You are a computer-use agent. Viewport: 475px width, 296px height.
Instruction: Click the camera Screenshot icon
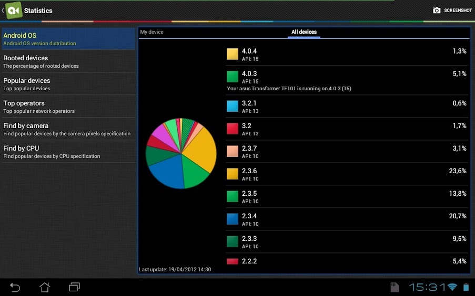(x=437, y=10)
